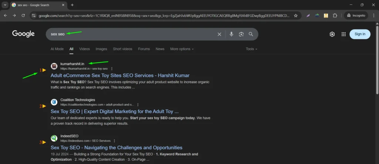Click the Sign in button
379x164 pixels.
[360, 34]
